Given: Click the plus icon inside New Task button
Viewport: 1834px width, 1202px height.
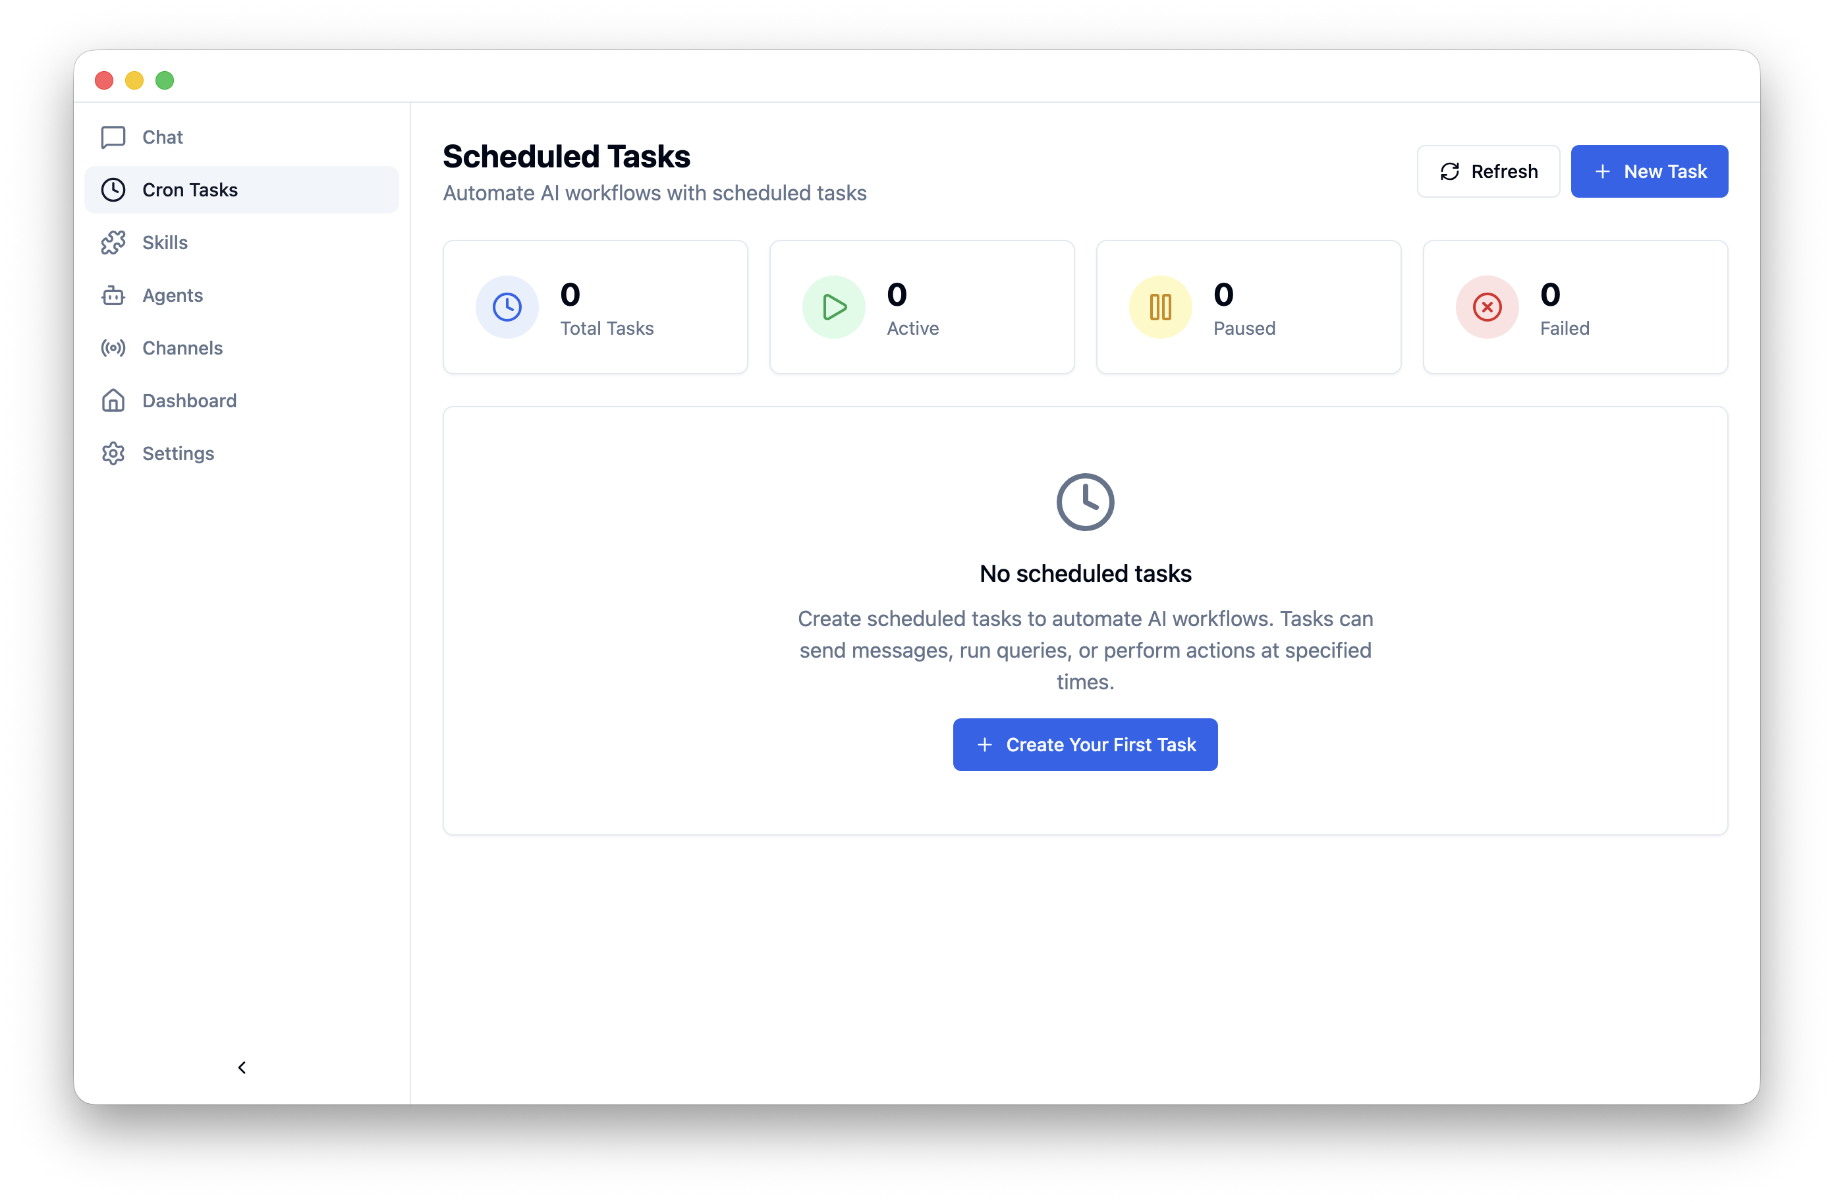Looking at the screenshot, I should 1603,171.
